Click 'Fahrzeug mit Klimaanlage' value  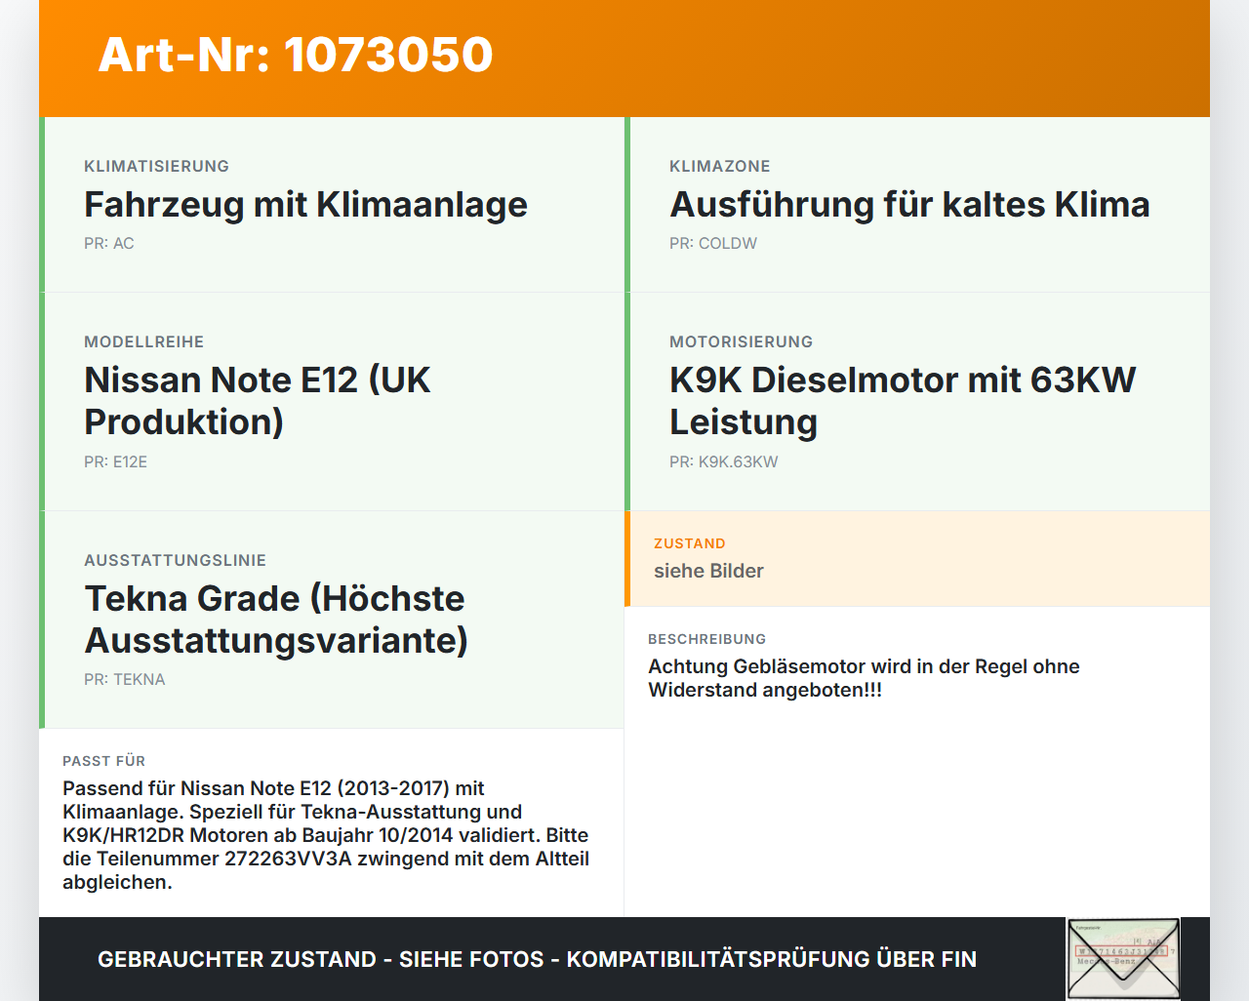click(x=305, y=205)
